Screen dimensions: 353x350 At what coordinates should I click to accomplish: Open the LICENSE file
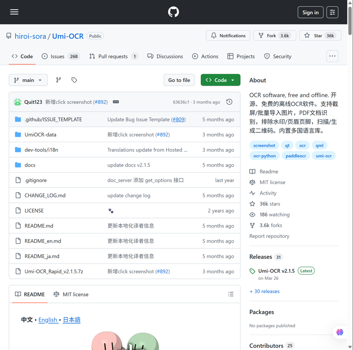click(34, 211)
